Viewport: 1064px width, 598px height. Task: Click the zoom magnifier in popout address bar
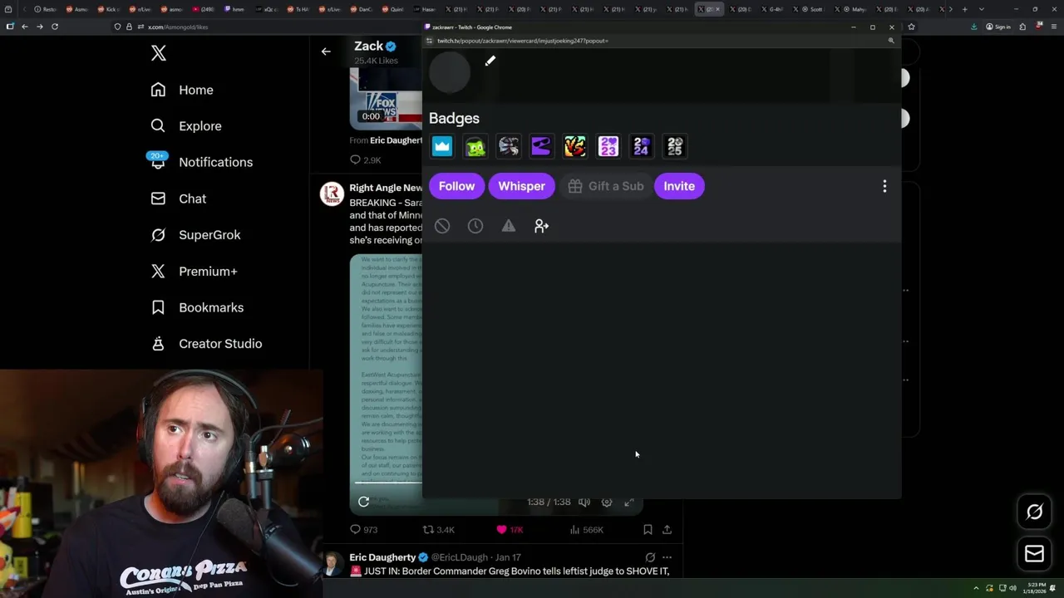[891, 41]
